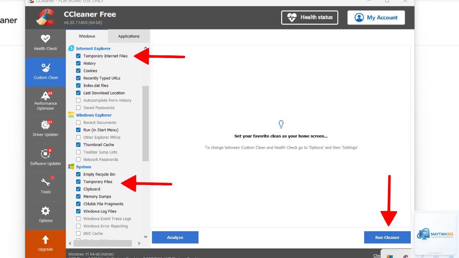Select Custom Clean broom icon
Screen dimensions: 459x258
(46, 68)
